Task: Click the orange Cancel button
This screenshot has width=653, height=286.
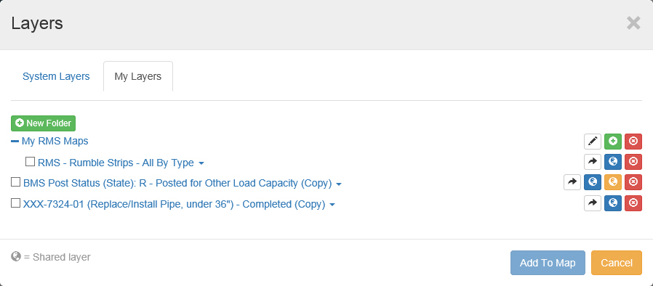Action: point(617,263)
